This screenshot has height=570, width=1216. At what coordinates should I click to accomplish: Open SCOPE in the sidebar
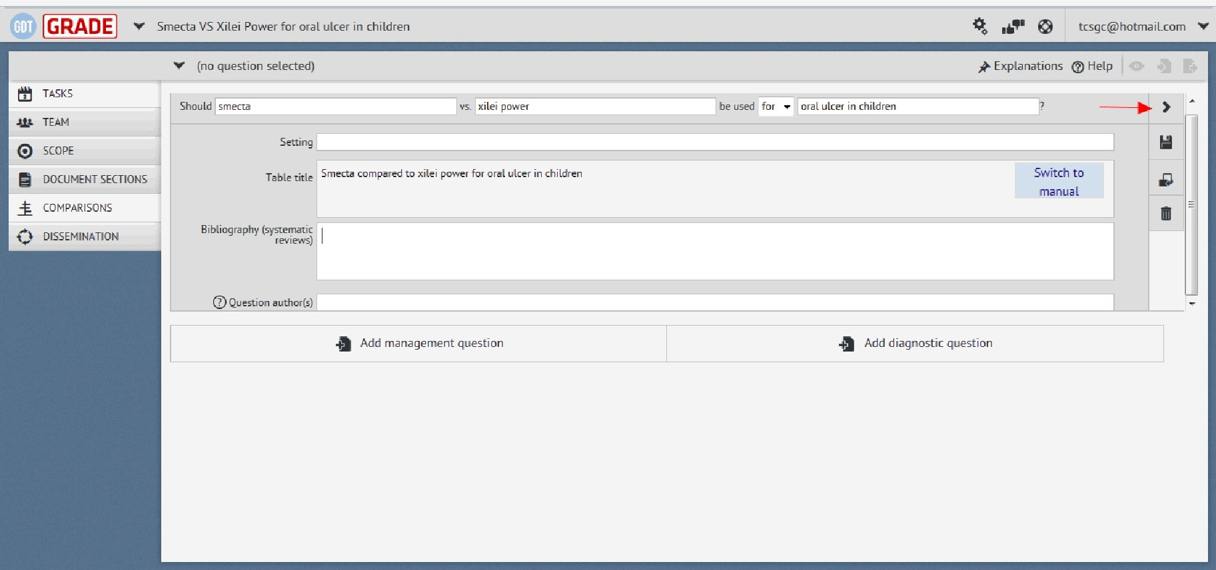click(85, 151)
